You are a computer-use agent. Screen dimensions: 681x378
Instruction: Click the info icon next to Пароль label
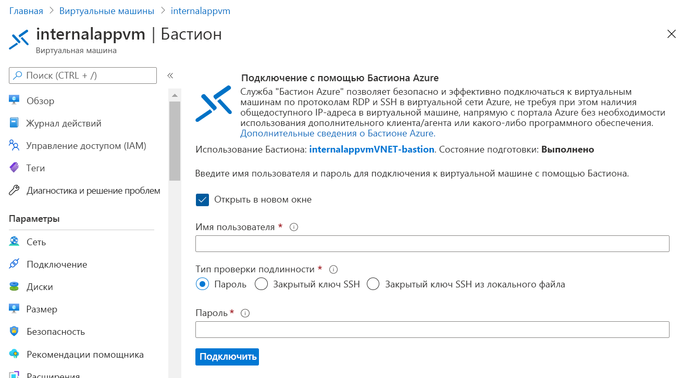(245, 313)
